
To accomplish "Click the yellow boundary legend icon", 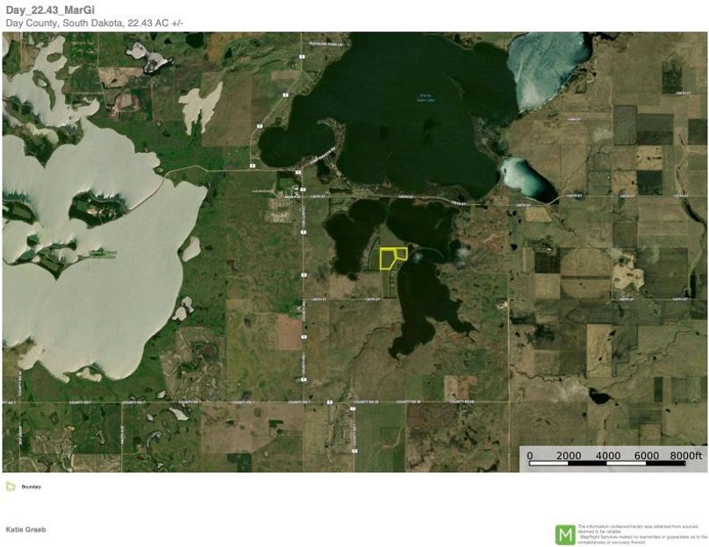I will (10, 487).
